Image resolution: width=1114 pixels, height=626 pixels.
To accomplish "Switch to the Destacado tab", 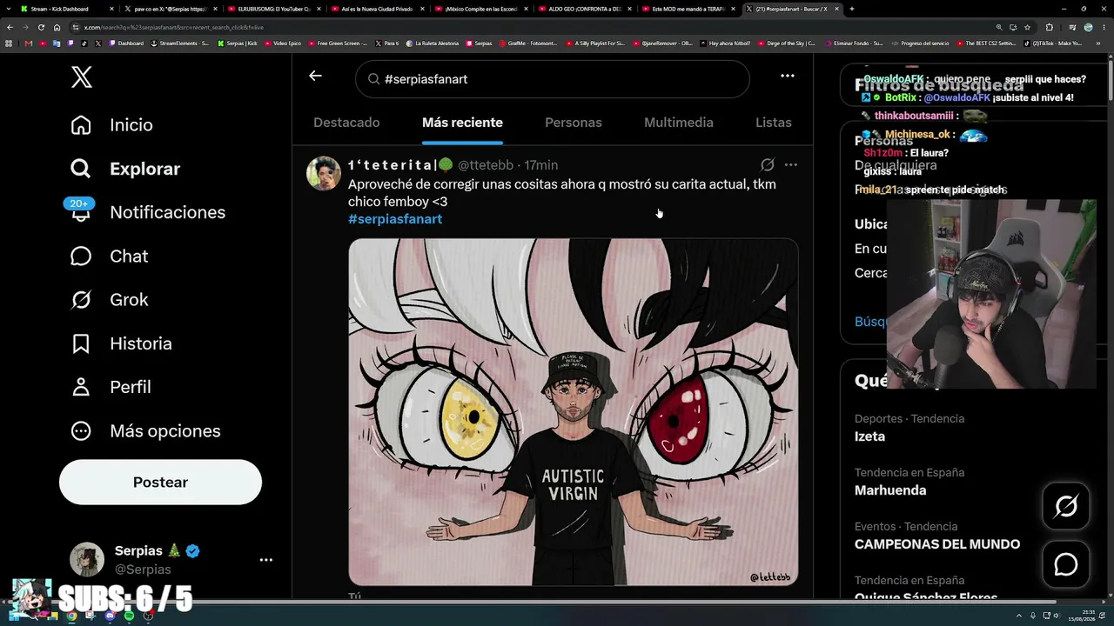I will click(346, 123).
